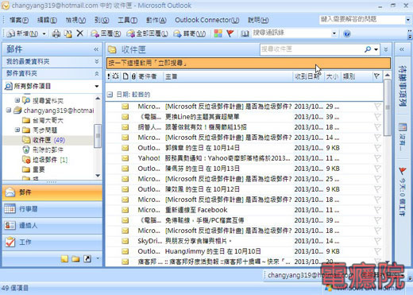
Task: Click the Reply All (全部回覆) toolbar button
Action: 147,33
